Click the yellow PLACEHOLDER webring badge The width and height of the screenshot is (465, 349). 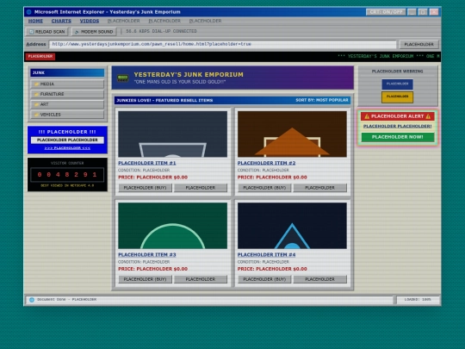point(397,97)
